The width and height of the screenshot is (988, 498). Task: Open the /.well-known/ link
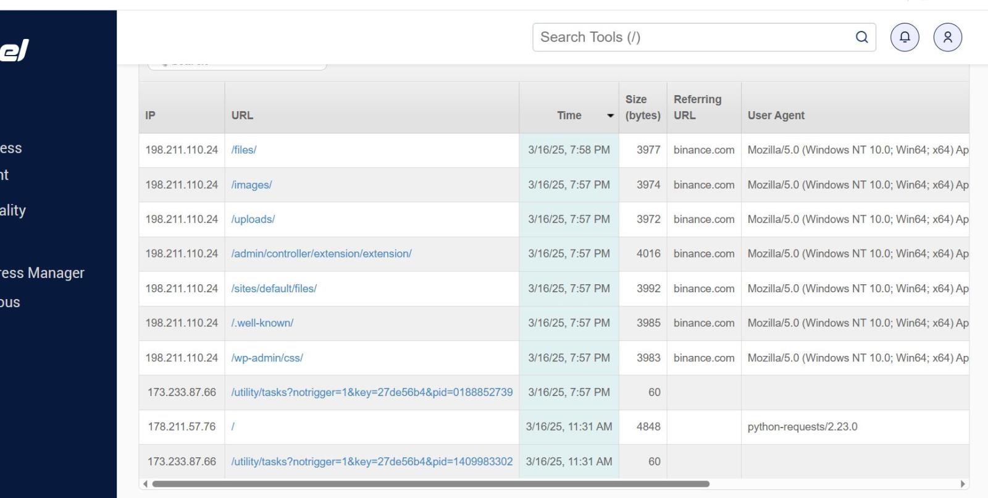pyautogui.click(x=262, y=323)
